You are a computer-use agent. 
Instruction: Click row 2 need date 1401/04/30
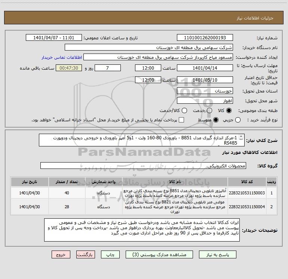tap(30, 207)
